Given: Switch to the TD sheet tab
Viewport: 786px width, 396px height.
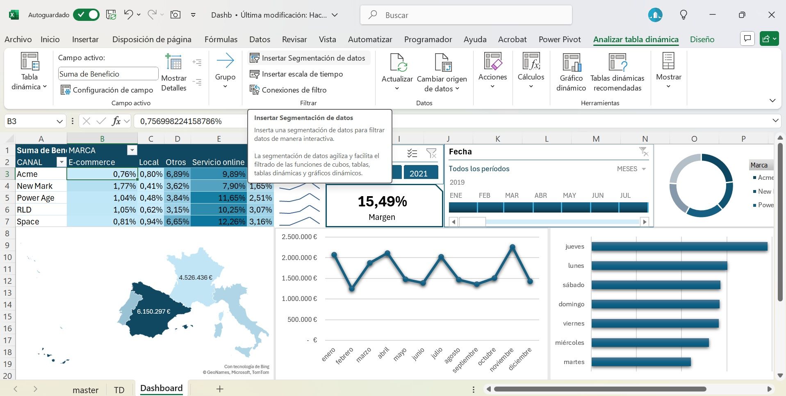Looking at the screenshot, I should [x=119, y=390].
